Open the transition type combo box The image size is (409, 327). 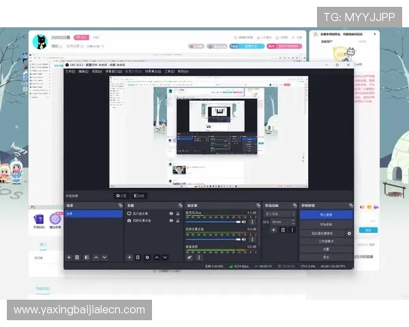click(x=280, y=214)
